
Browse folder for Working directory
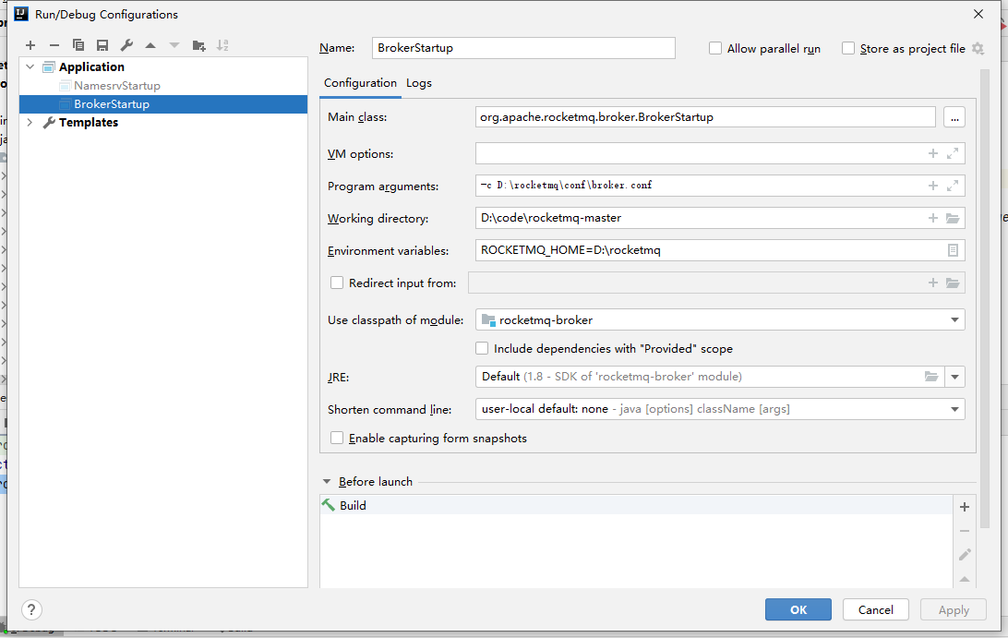click(953, 218)
